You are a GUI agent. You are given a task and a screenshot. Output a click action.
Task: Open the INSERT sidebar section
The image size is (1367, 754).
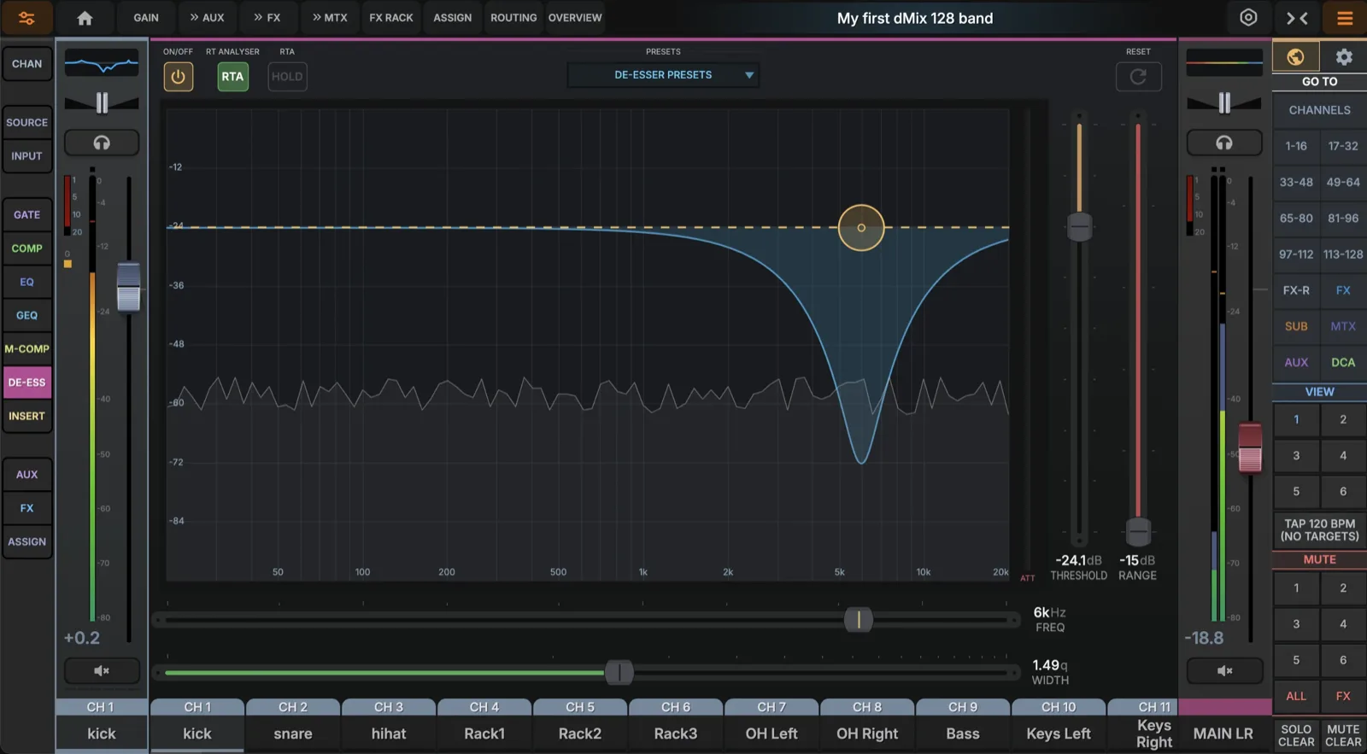(26, 417)
